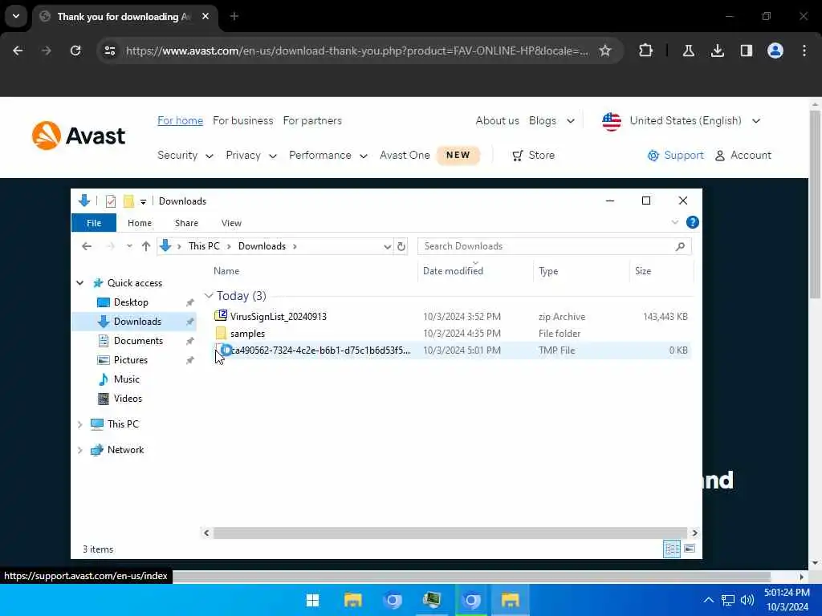Image resolution: width=822 pixels, height=616 pixels.
Task: Go to About us page
Action: [x=497, y=120]
